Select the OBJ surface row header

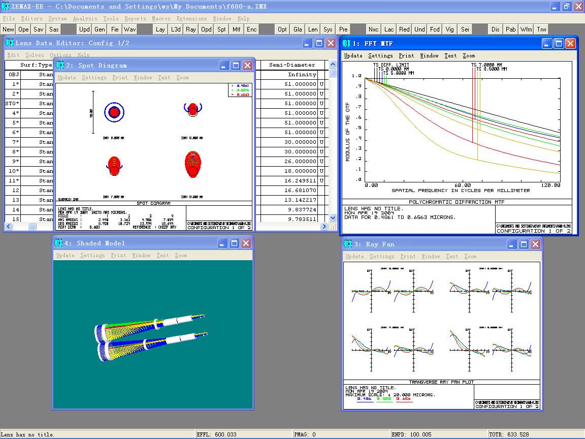click(12, 74)
